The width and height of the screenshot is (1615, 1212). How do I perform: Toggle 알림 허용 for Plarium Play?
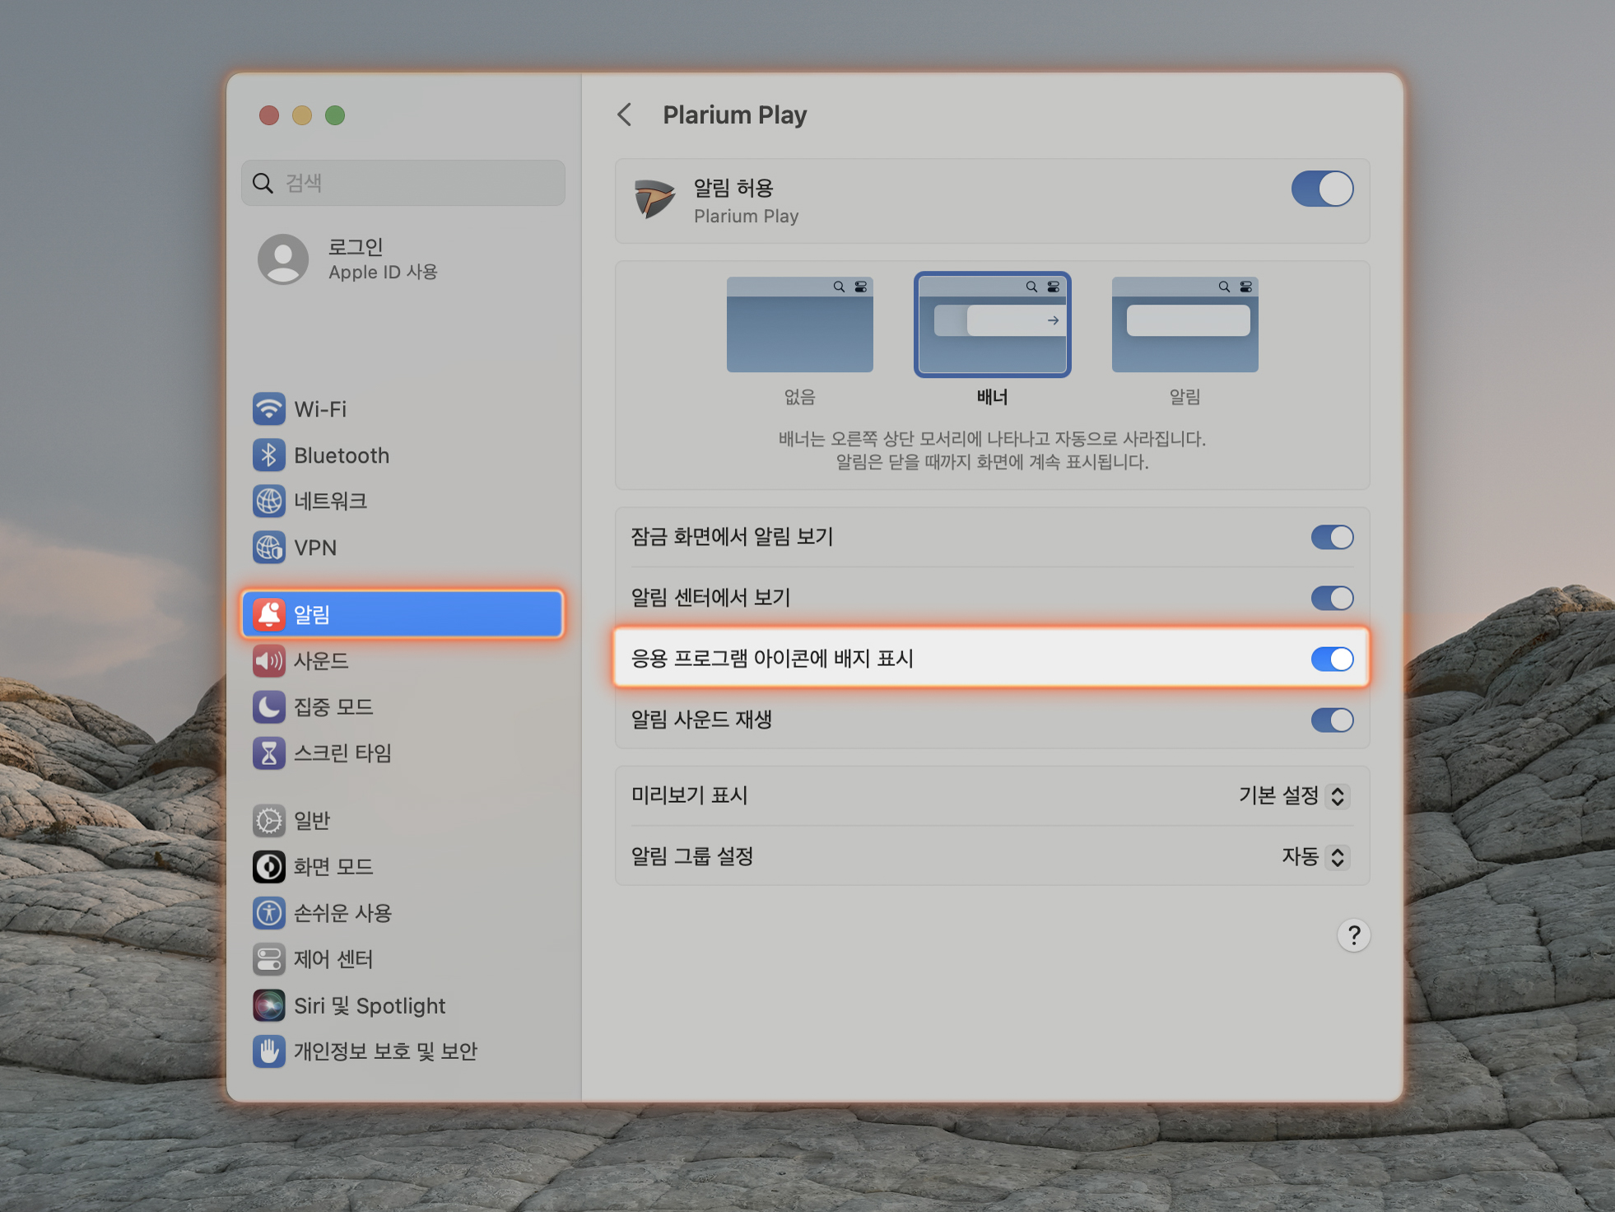(1321, 189)
